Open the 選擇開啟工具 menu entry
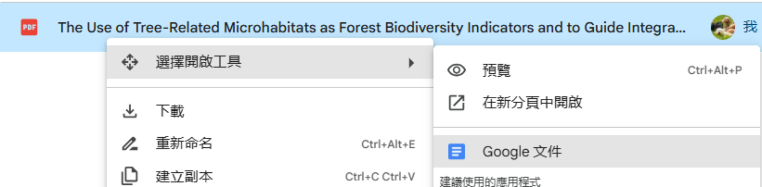Screen dimensions: 762x187 pyautogui.click(x=199, y=62)
